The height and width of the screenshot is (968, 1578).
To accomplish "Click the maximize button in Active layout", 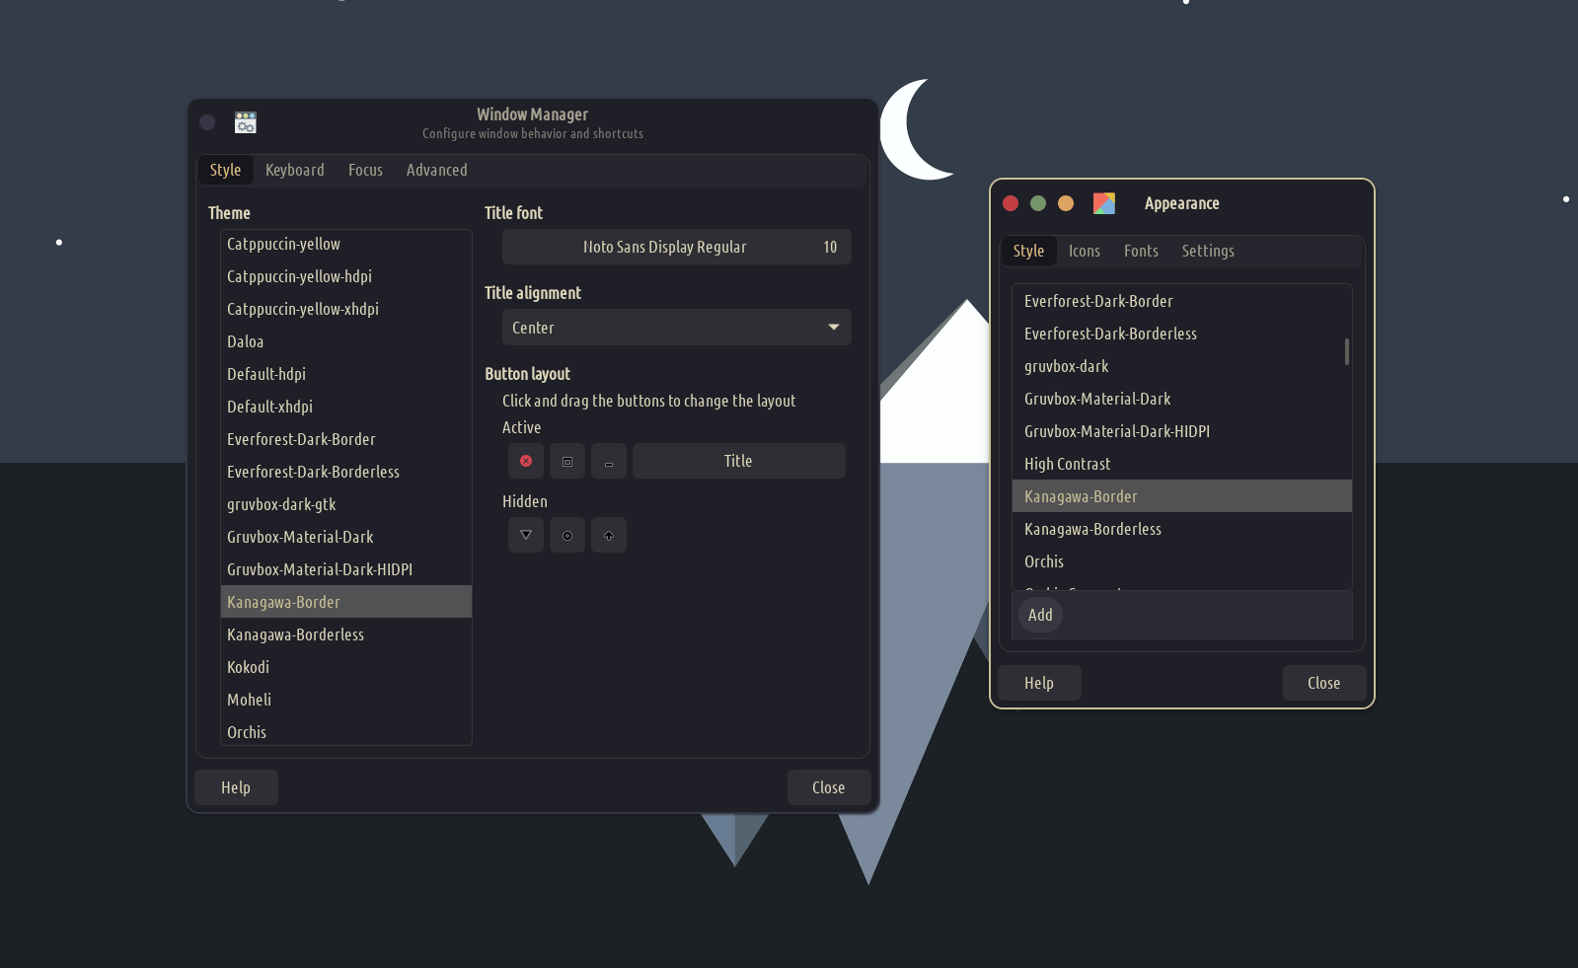I will click(567, 461).
